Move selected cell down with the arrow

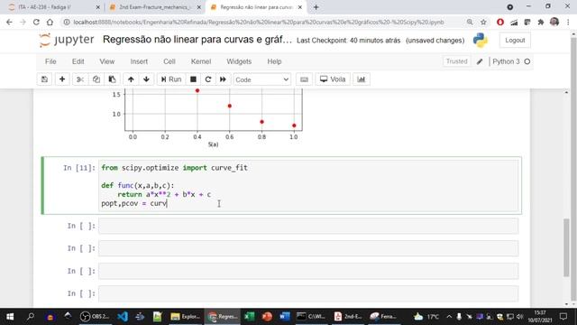[x=146, y=79]
